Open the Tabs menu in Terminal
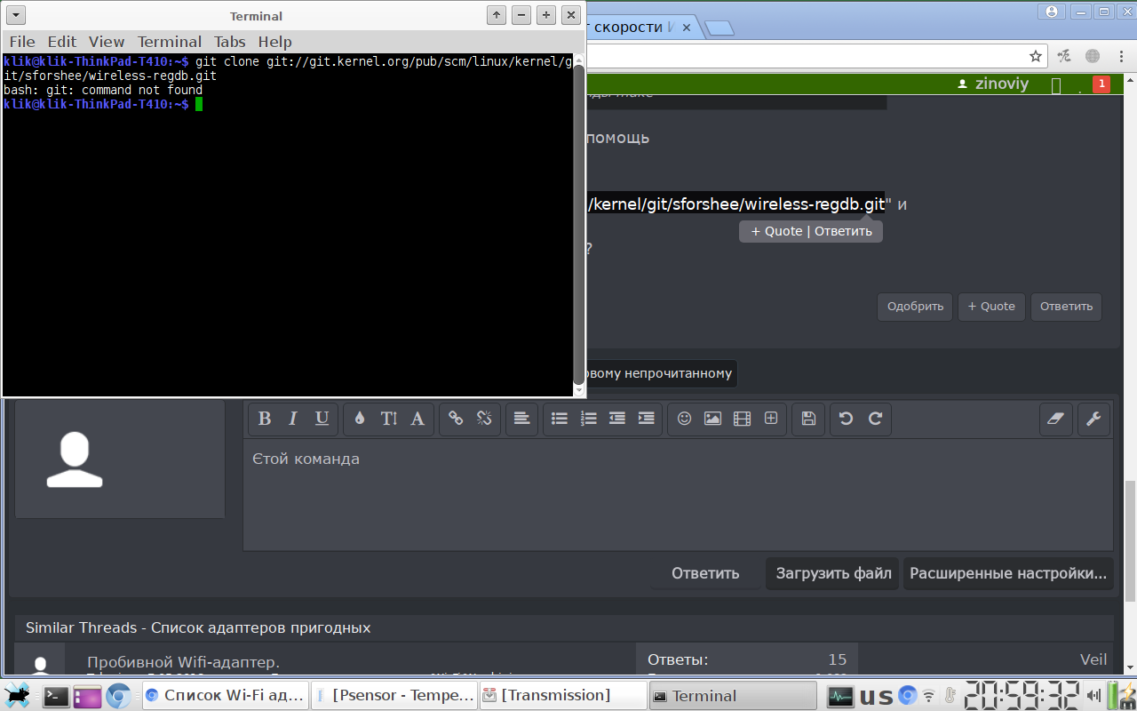 pos(229,42)
